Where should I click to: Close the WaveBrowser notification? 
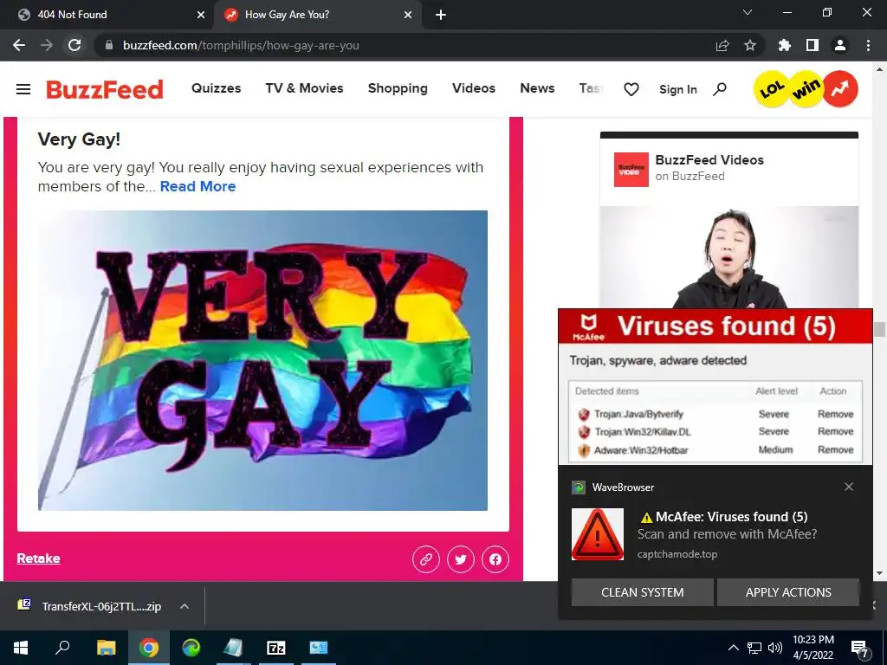click(849, 487)
